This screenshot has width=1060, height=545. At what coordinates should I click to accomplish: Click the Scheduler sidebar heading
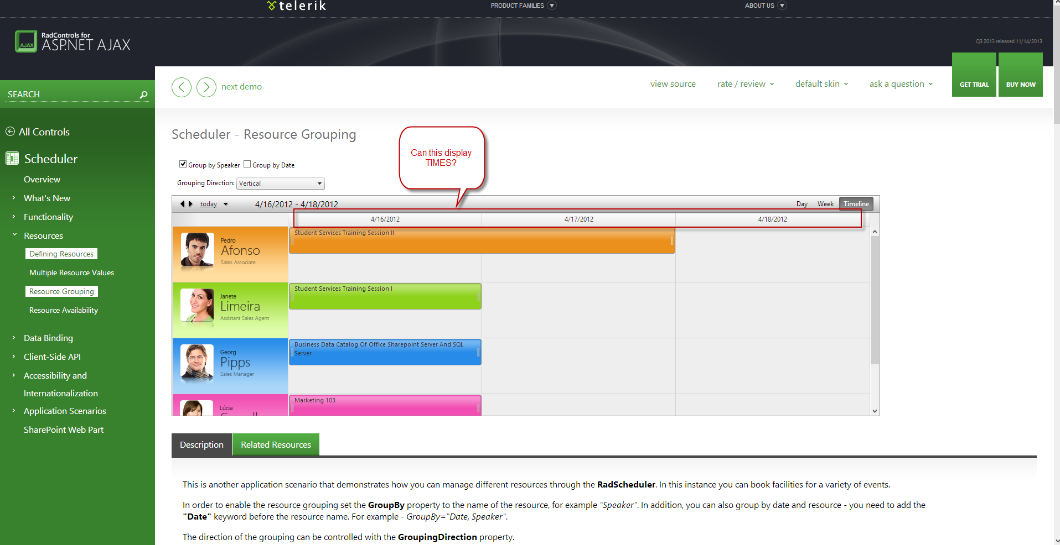(x=51, y=159)
